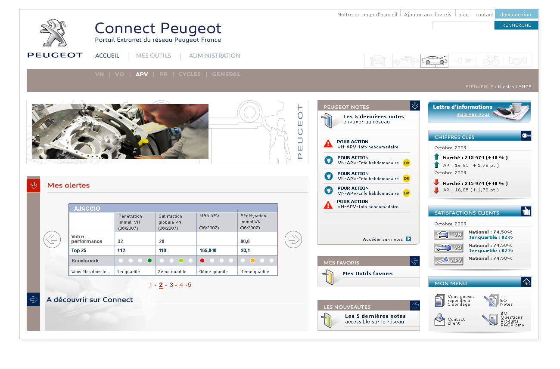The height and width of the screenshot is (369, 560).
Task: Click Ajouter aux favoris link
Action: coord(428,15)
